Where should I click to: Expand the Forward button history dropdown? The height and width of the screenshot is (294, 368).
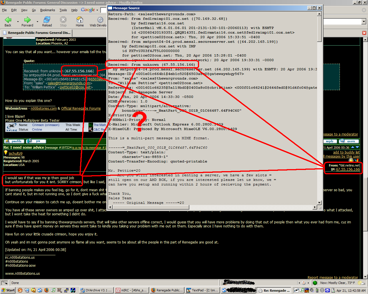tap(37, 22)
